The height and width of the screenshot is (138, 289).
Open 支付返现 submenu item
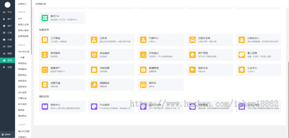pos(22,93)
